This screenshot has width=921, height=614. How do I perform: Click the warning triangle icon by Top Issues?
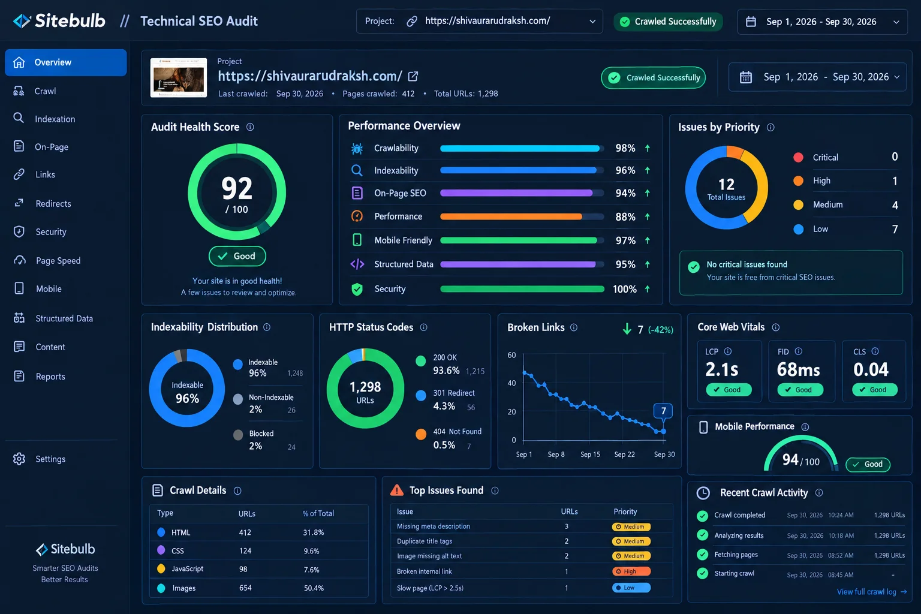pos(397,490)
